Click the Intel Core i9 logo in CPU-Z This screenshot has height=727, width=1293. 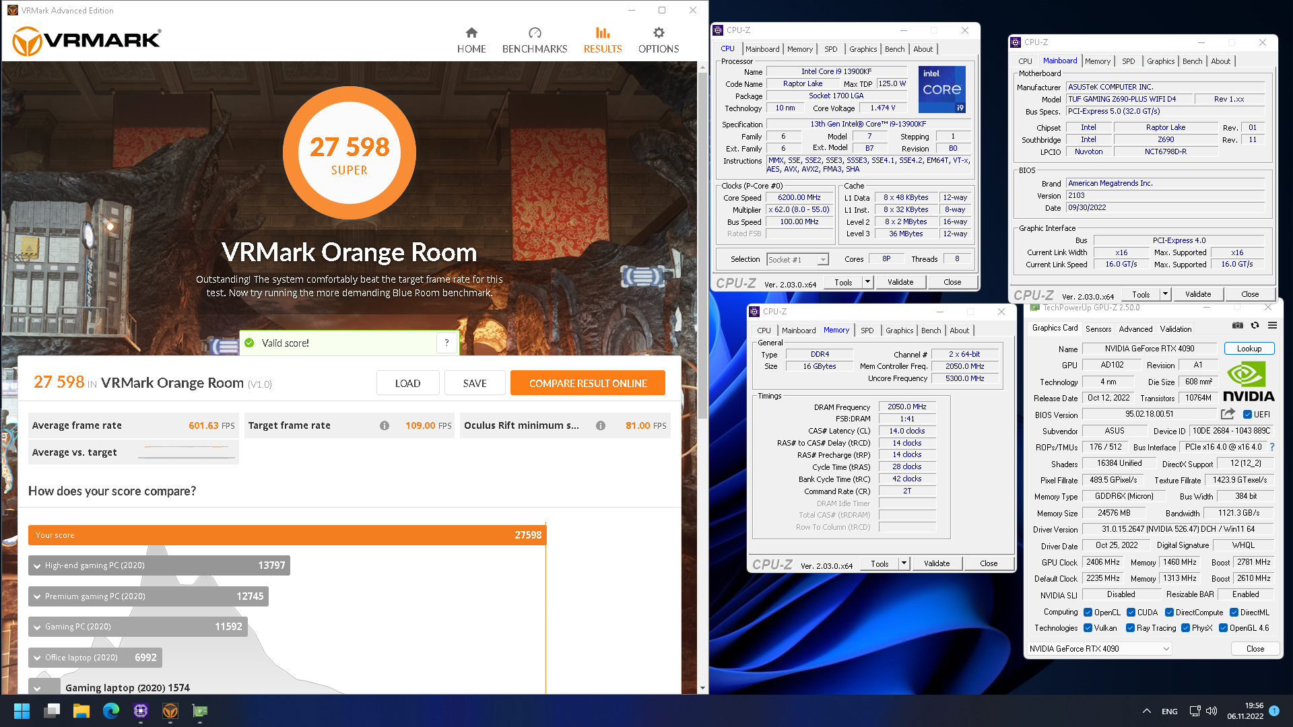click(942, 89)
